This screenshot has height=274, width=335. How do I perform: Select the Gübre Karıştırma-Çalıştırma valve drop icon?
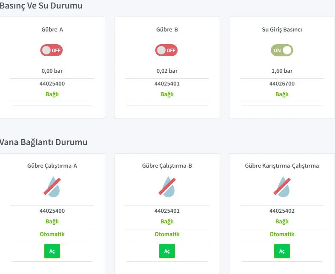click(282, 187)
